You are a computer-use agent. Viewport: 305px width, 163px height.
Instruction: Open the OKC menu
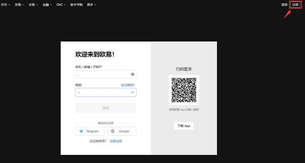point(61,5)
